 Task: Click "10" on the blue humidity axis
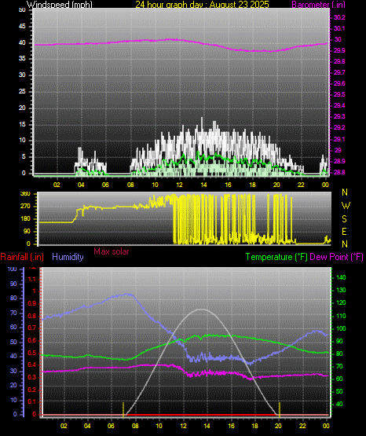pos(13,400)
